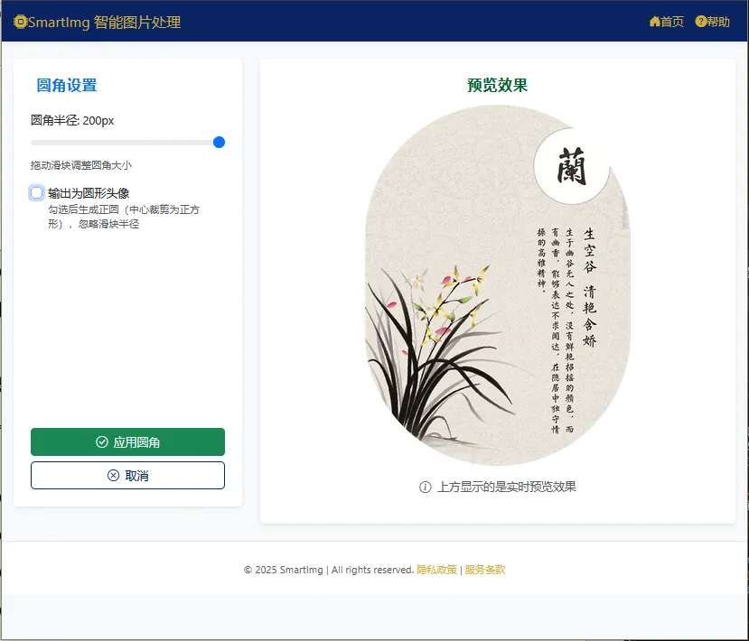Click the X circle icon on 取消 button
The image size is (749, 641).
coord(113,476)
